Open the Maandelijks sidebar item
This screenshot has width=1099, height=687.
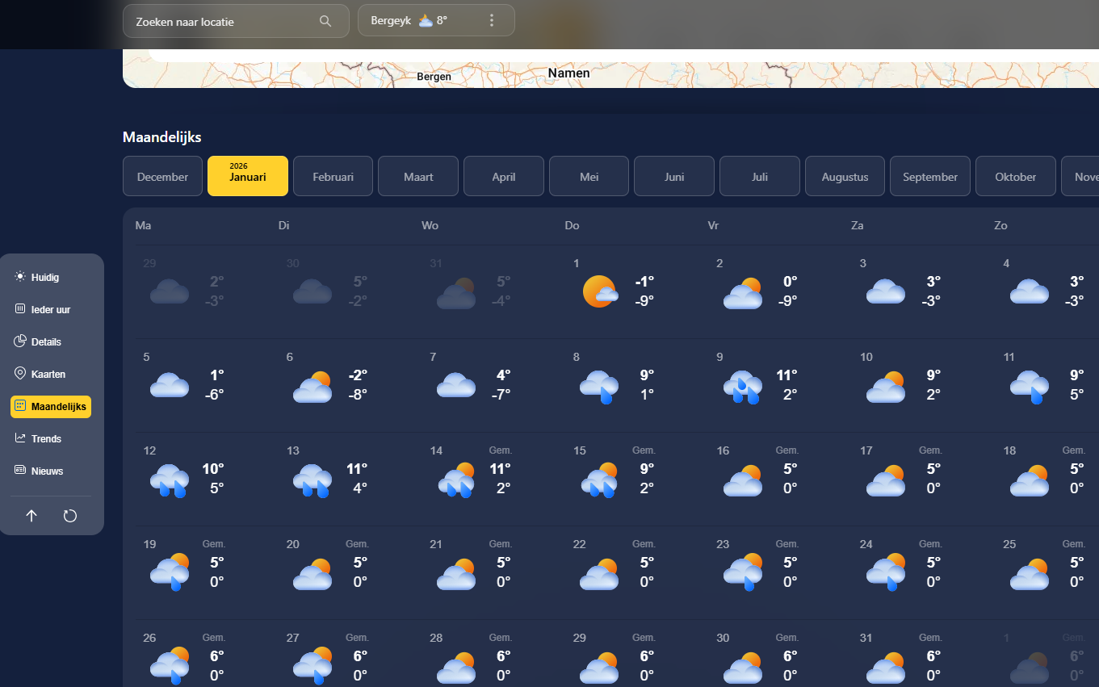[x=51, y=406]
